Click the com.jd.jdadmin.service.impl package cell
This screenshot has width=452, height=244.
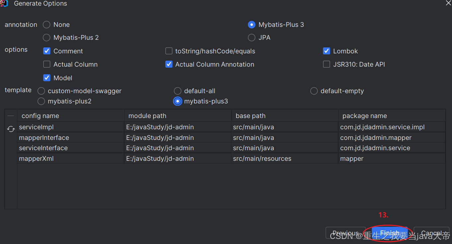[392, 127]
